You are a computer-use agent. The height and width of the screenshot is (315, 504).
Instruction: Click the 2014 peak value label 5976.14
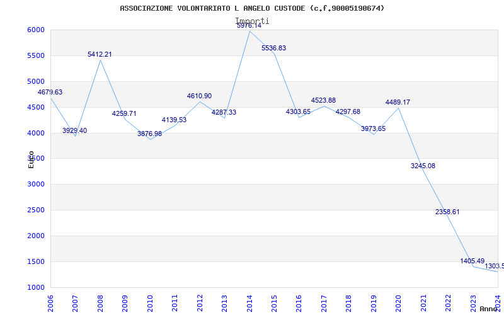(x=249, y=26)
